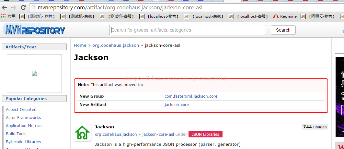Click the purple advertisement banner on the right
344x149 pixels.
point(339,97)
